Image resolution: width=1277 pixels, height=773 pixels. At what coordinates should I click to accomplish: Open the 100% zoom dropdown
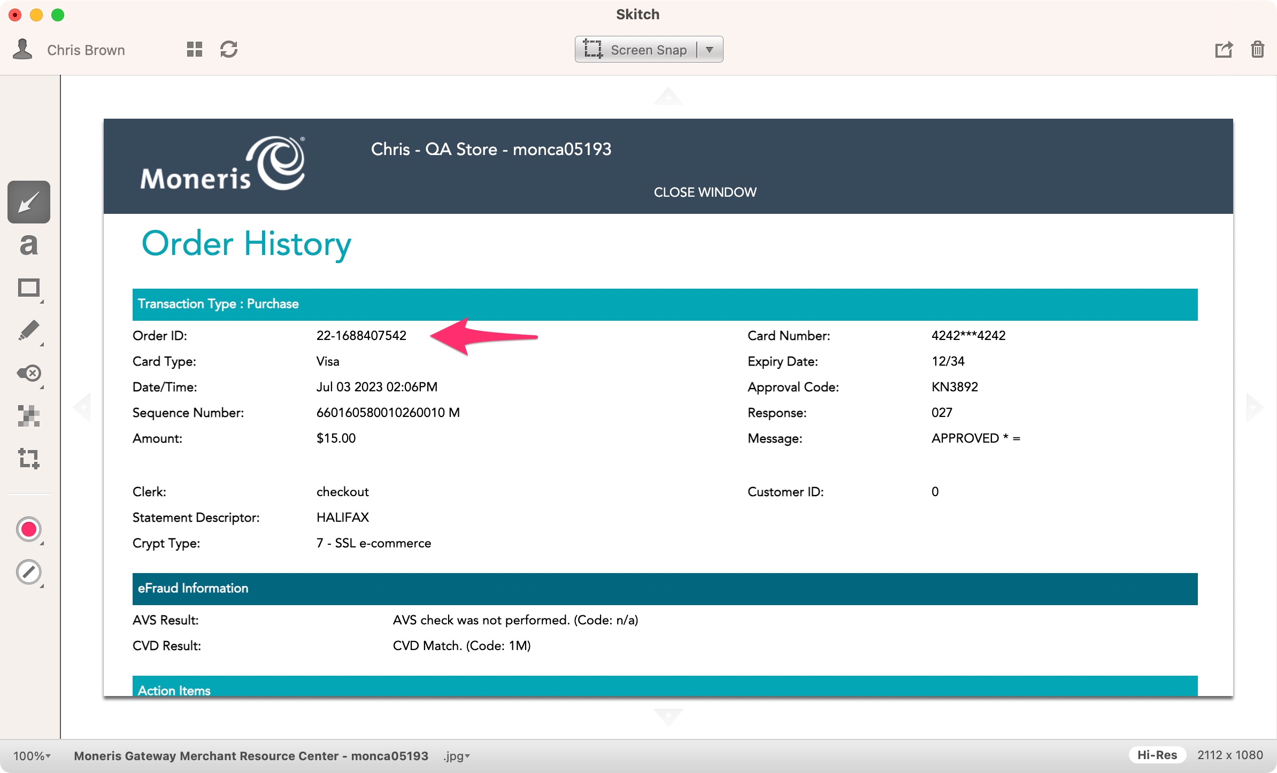click(x=32, y=756)
